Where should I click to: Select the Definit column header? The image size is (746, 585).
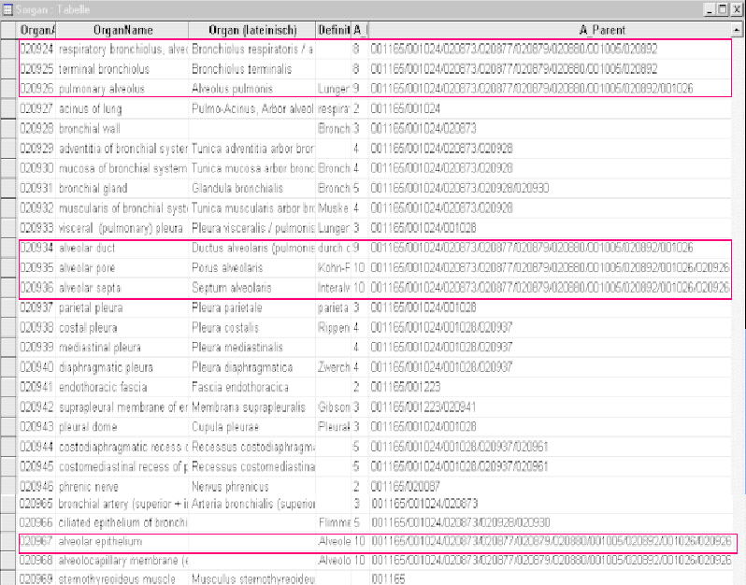(333, 29)
